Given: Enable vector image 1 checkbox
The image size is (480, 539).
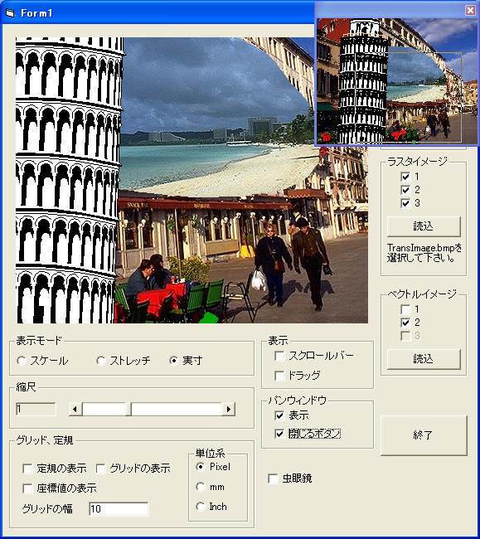Looking at the screenshot, I should 405,309.
